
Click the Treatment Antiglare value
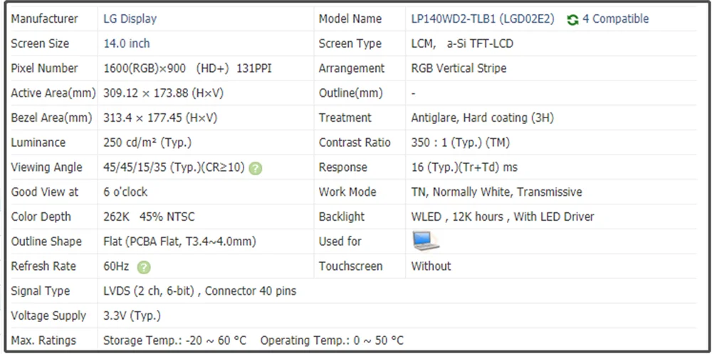pos(482,118)
